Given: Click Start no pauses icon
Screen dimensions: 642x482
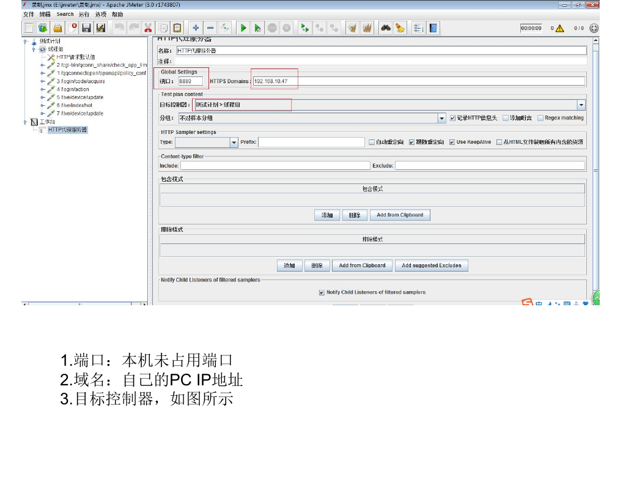Looking at the screenshot, I should pyautogui.click(x=257, y=28).
